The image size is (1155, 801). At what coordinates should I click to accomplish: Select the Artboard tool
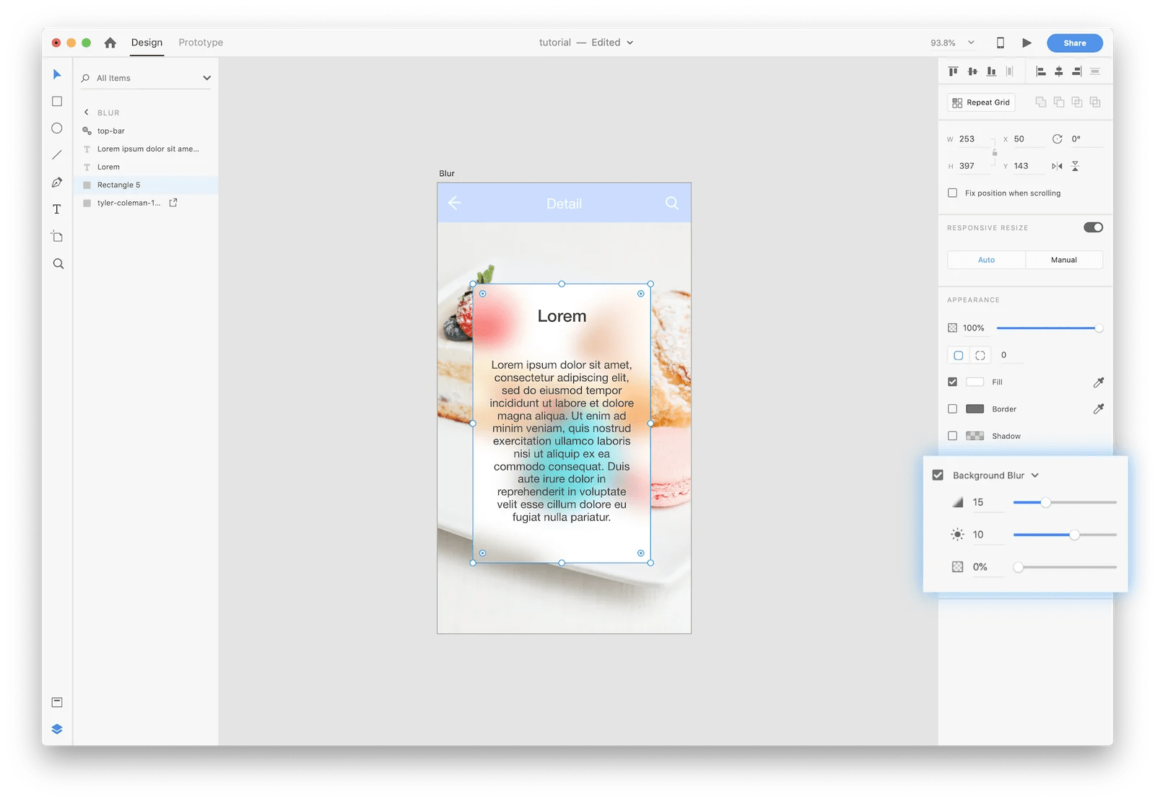point(57,237)
